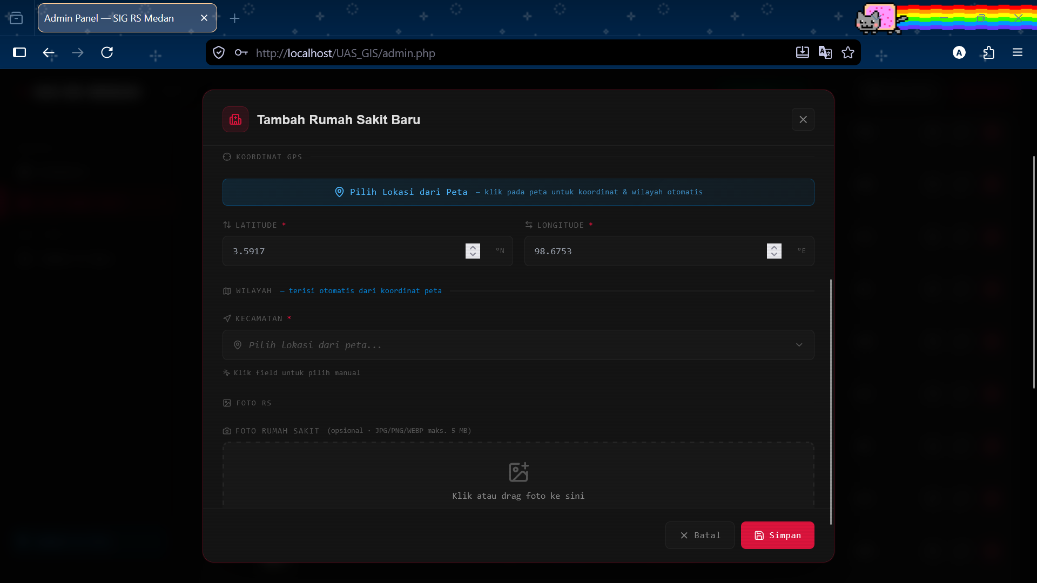Go back in browser history
Screen dimensions: 1037x583
49,53
